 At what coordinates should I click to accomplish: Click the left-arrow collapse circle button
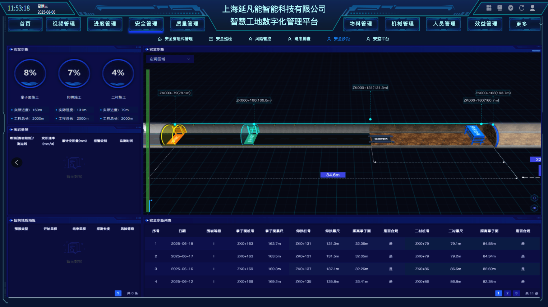coord(17,162)
